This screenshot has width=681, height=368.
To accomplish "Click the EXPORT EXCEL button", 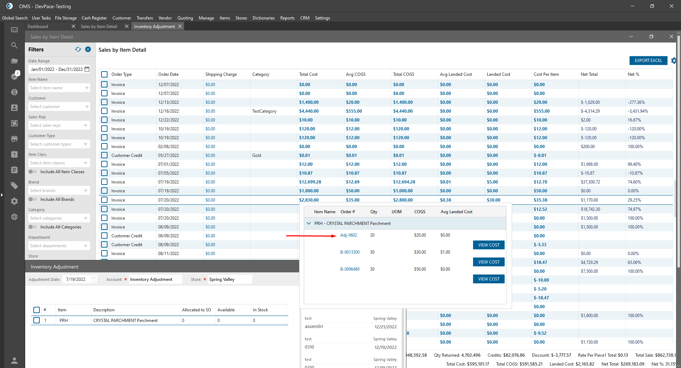I will click(x=648, y=61).
